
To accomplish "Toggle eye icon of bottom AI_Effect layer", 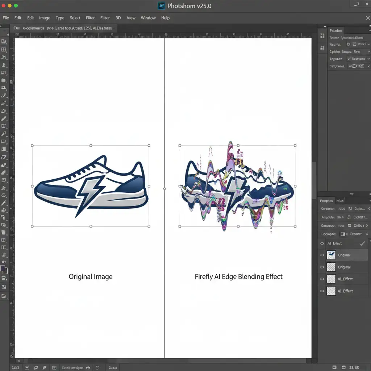I will (x=322, y=291).
